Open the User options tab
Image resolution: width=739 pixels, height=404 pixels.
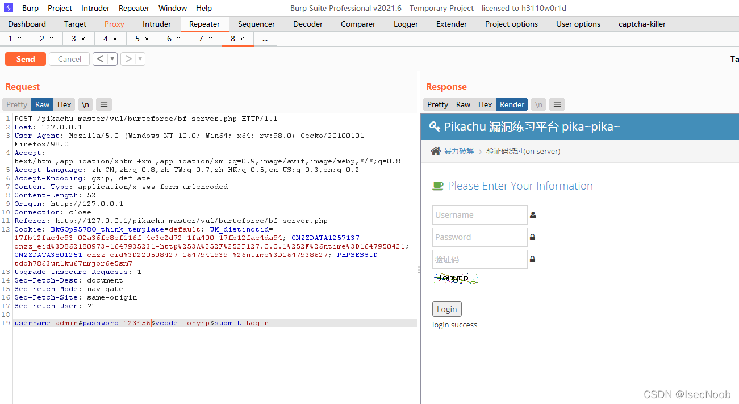click(x=578, y=24)
